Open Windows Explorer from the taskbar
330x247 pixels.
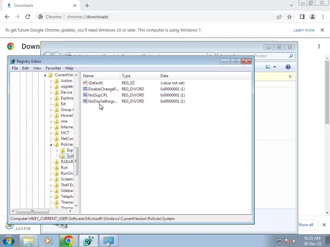point(29,241)
